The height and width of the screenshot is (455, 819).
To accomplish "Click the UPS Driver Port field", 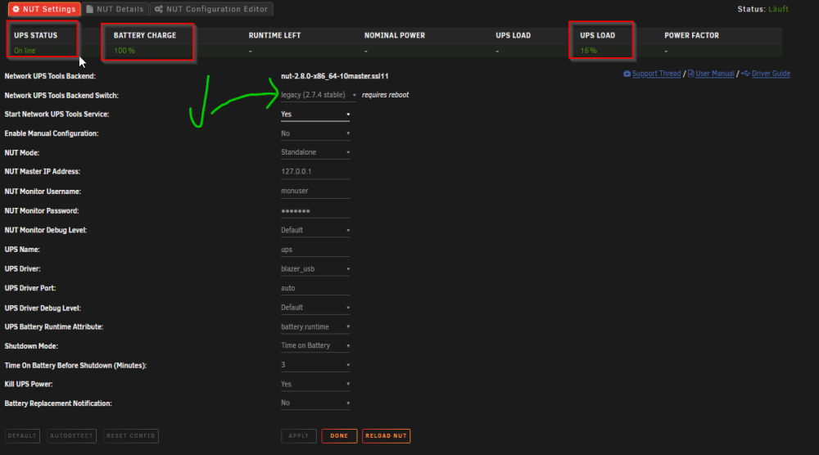I will point(315,288).
